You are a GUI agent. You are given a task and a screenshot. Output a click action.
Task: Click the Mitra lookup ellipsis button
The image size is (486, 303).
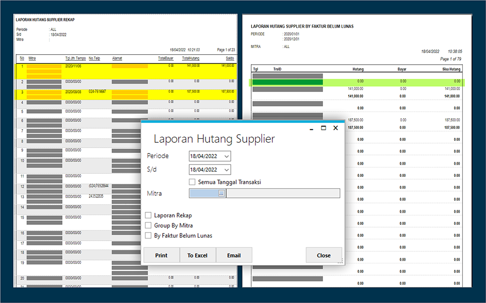coord(221,193)
